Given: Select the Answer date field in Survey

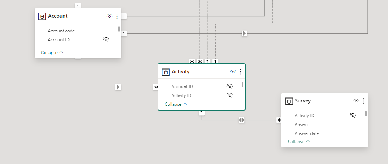Looking at the screenshot, I should [x=307, y=133].
